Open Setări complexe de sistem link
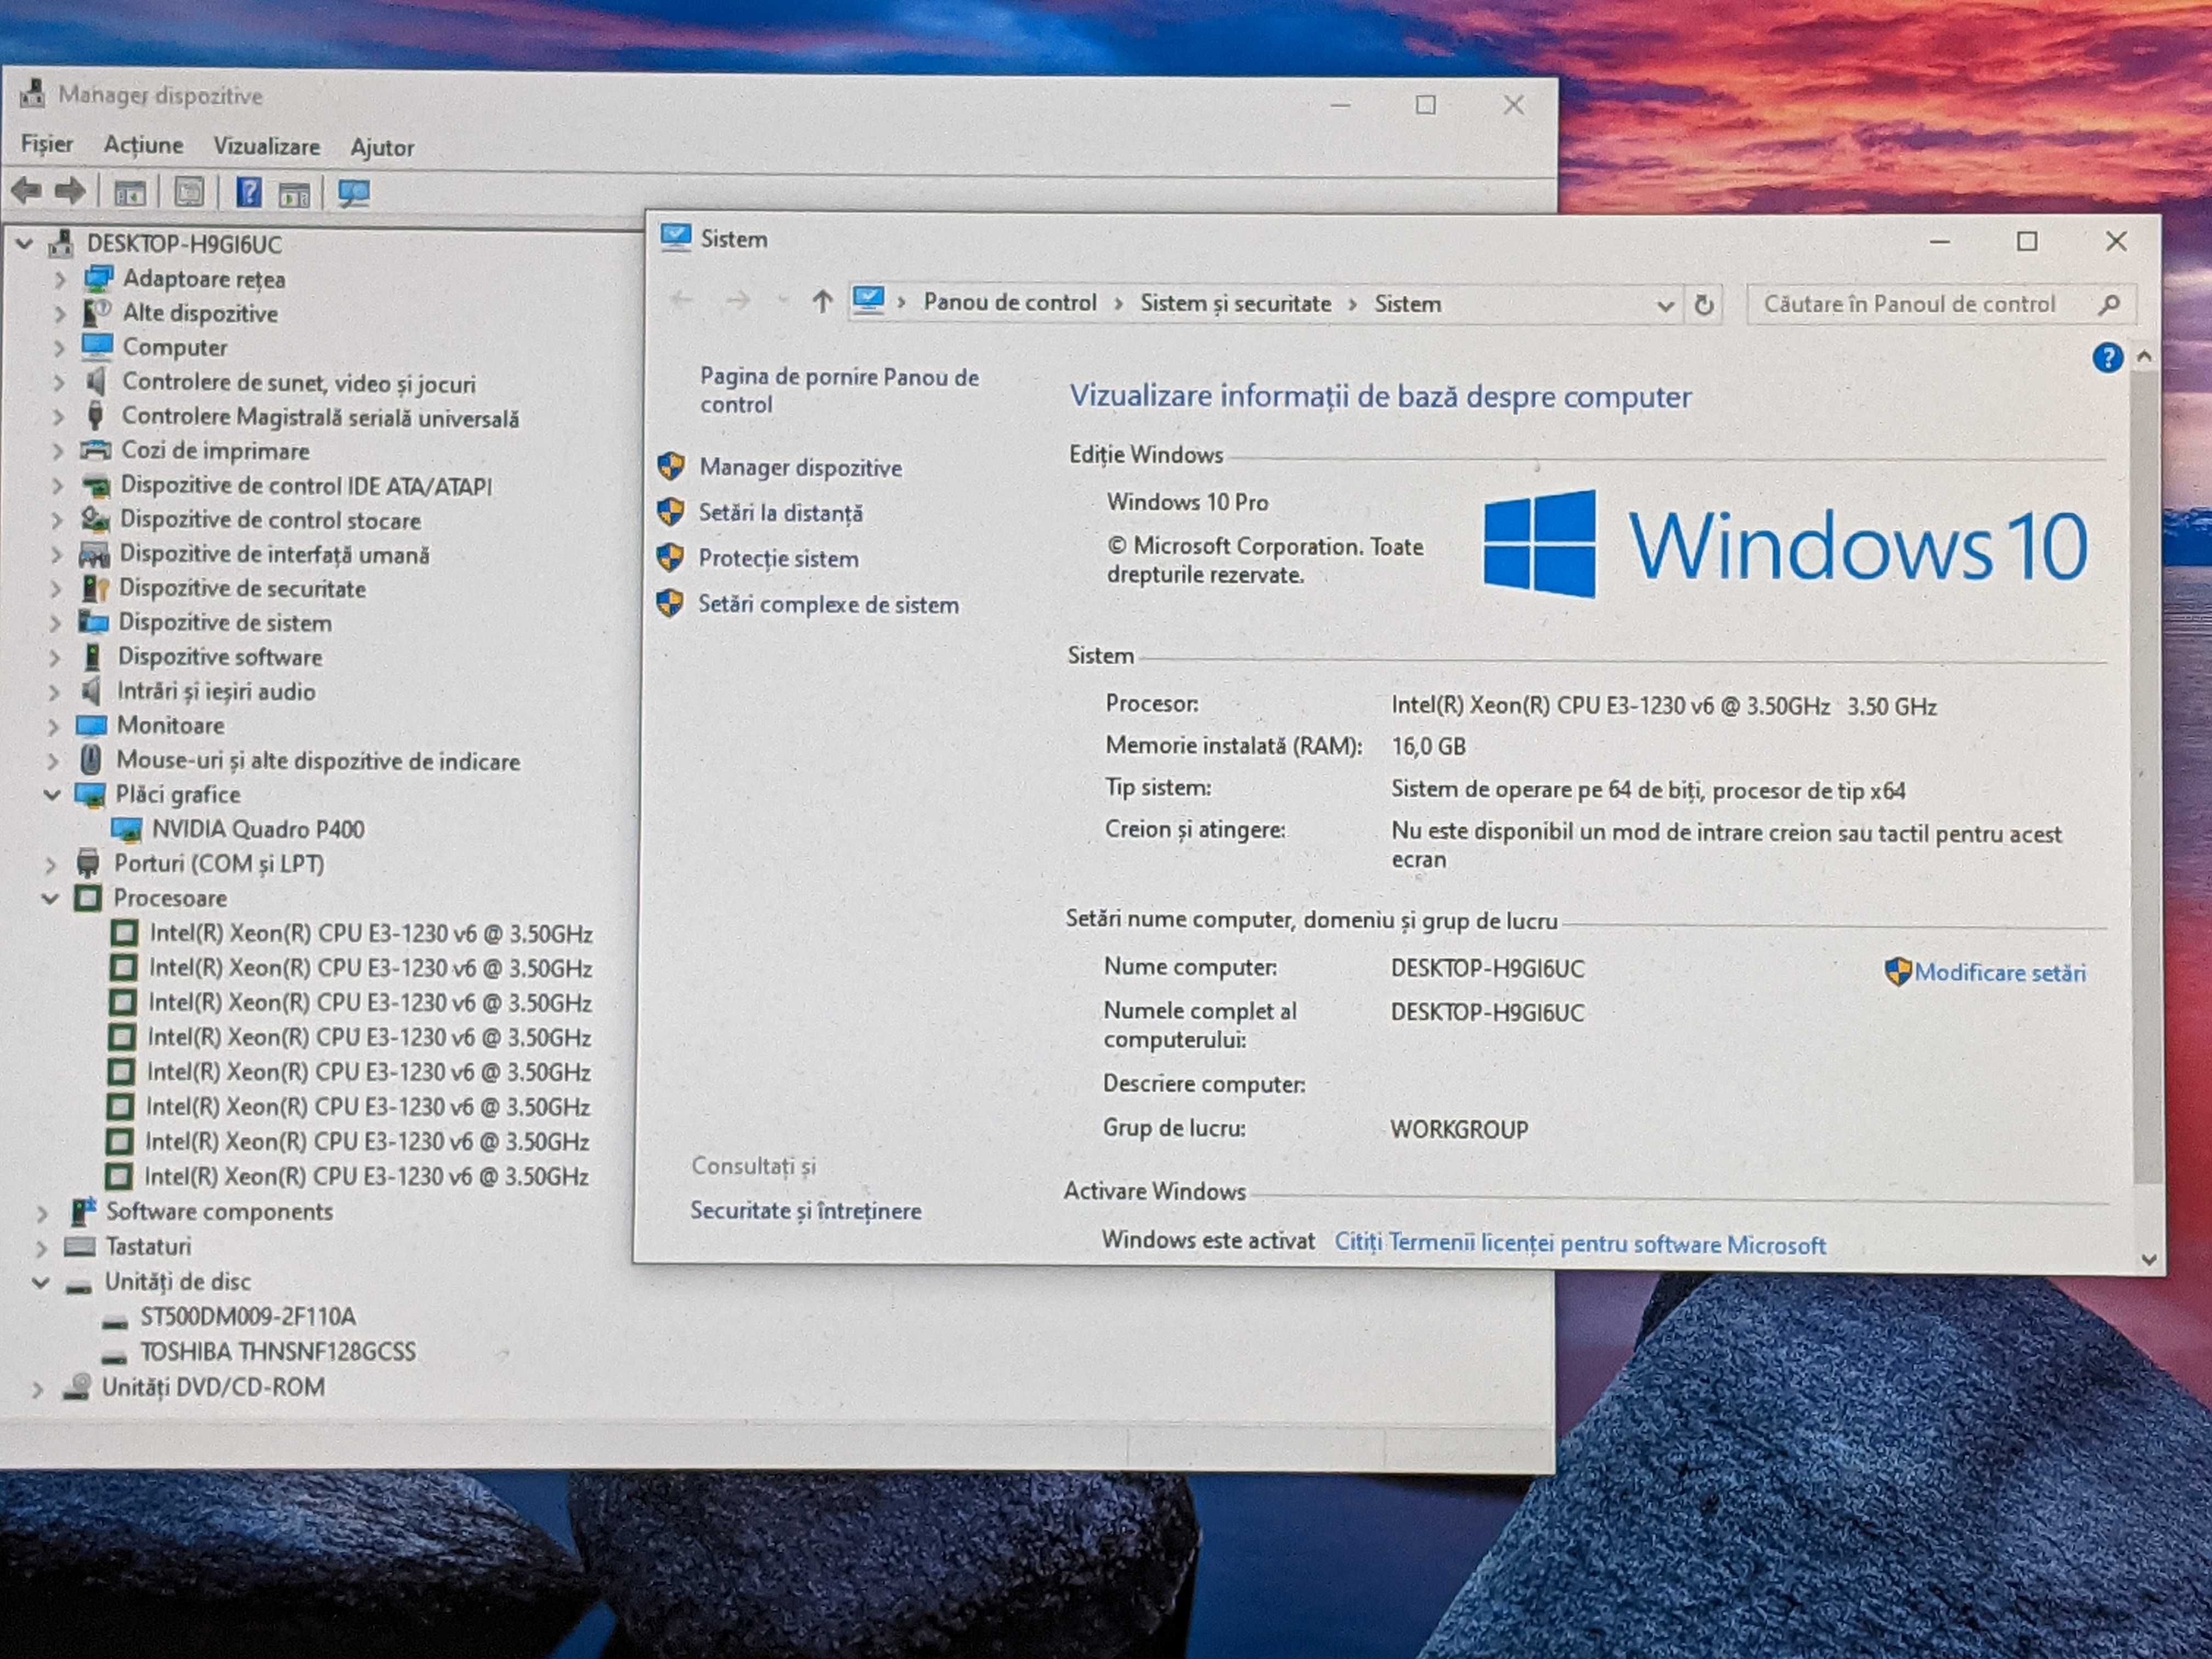This screenshot has width=2212, height=1659. [x=828, y=604]
